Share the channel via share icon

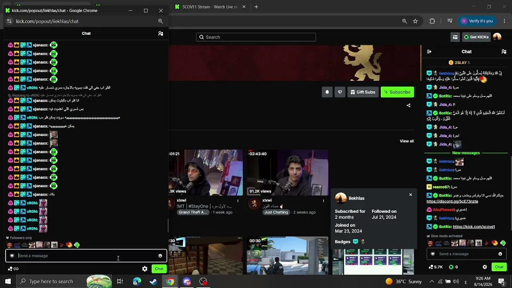coord(408,106)
